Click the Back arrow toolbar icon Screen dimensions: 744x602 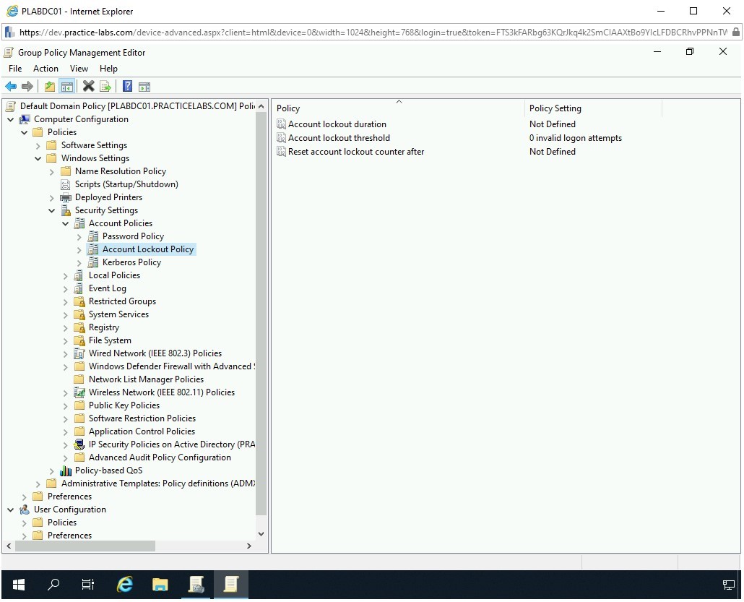[x=11, y=87]
